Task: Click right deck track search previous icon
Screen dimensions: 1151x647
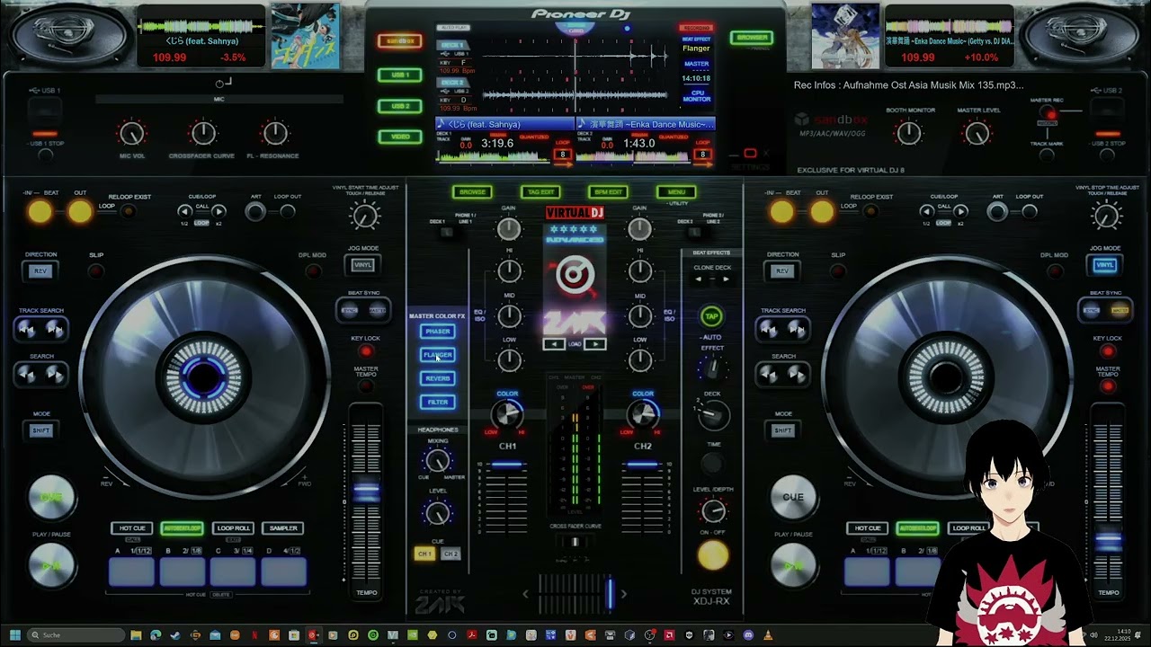Action: click(x=769, y=330)
